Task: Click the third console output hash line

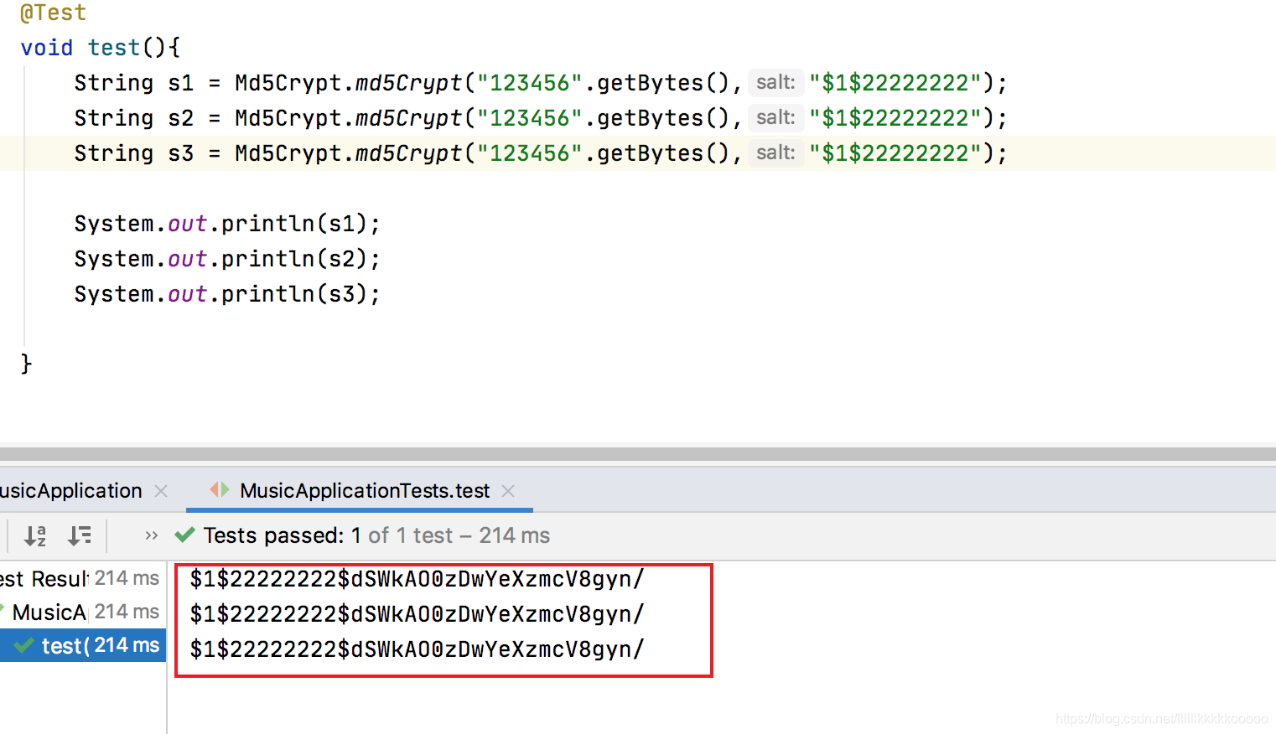Action: pos(417,649)
